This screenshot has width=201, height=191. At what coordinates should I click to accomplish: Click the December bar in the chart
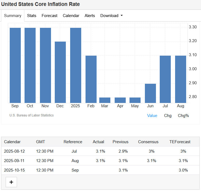point(60,72)
